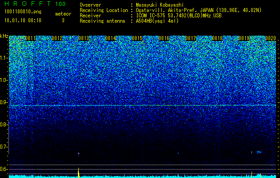This screenshot has height=178, width=280.
Task: Click the 0.6 kHz axis label
Action: click(x=4, y=169)
